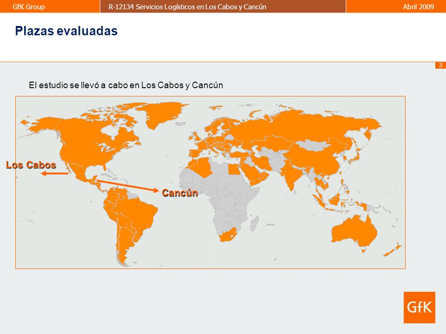This screenshot has width=446, height=334.
Task: Click the world map image
Action: pos(210,182)
